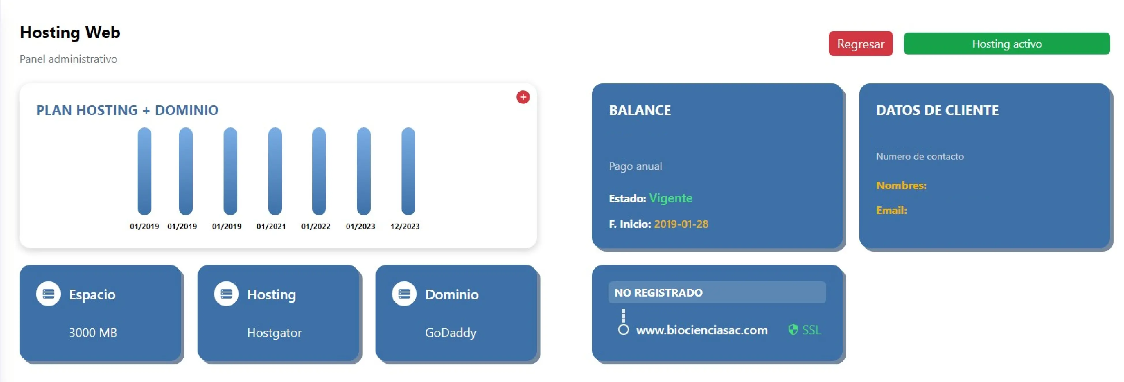Click the red plus icon on plan card
Image resolution: width=1124 pixels, height=382 pixels.
pos(523,97)
